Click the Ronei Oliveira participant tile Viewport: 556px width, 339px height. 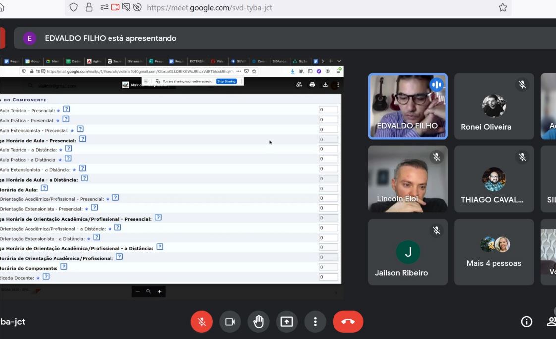click(x=494, y=106)
